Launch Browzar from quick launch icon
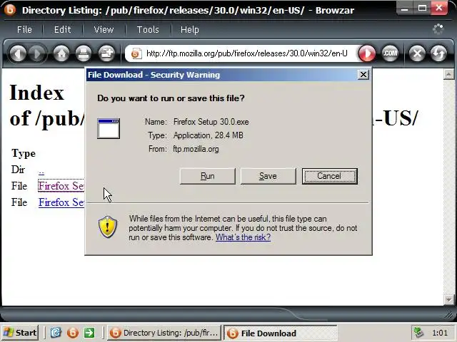Image resolution: width=457 pixels, height=342 pixels. (x=73, y=333)
